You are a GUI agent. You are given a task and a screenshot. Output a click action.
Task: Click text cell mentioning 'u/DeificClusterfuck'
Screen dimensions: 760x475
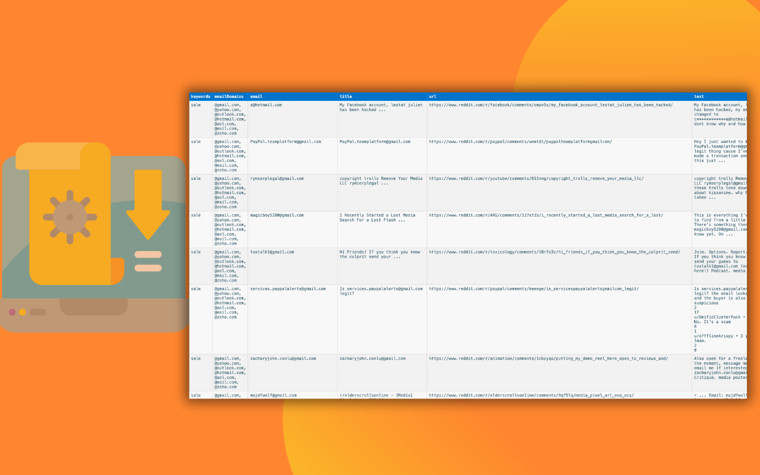pyautogui.click(x=720, y=319)
